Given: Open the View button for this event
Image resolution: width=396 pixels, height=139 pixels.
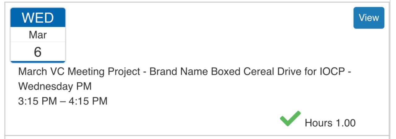Looking at the screenshot, I should pos(369,18).
